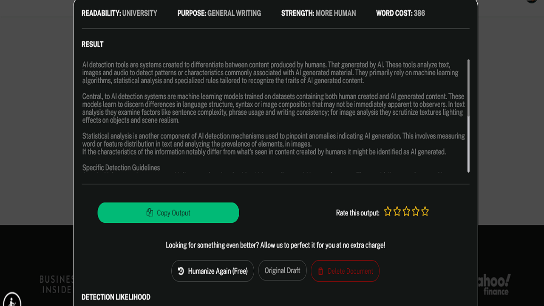Open the user avatar at top right
The image size is (544, 306).
click(x=532, y=1)
